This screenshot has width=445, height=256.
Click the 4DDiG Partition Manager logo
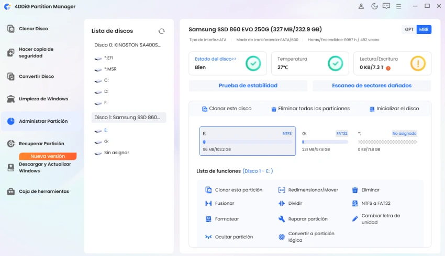(7, 6)
